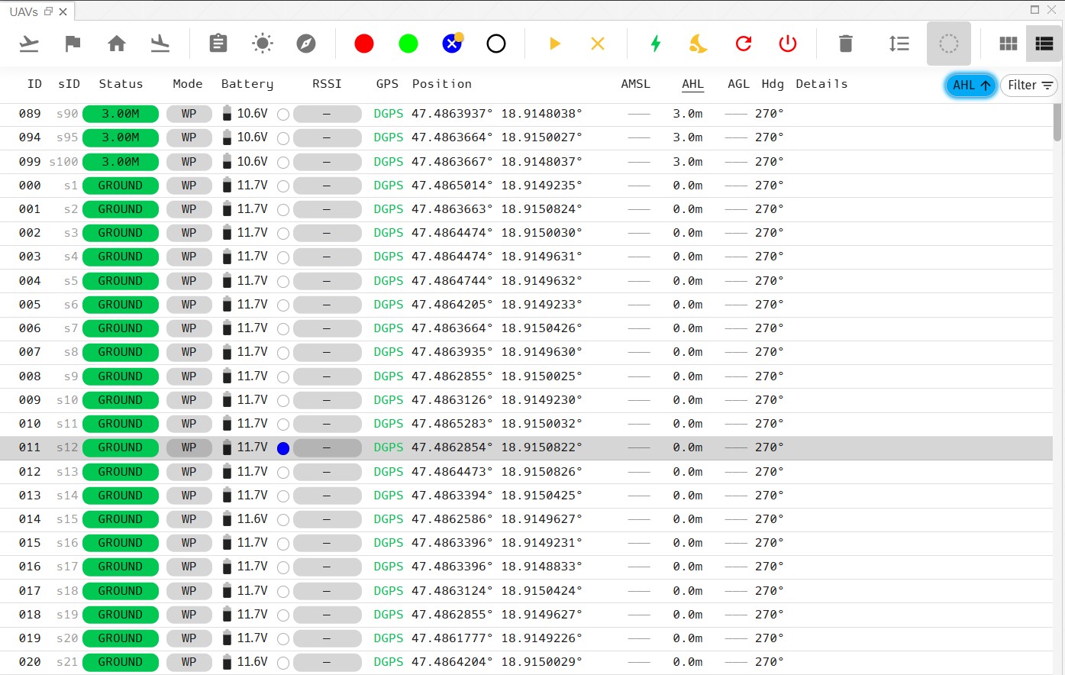The height and width of the screenshot is (675, 1065).
Task: Remove drones using the trash icon
Action: pos(845,44)
